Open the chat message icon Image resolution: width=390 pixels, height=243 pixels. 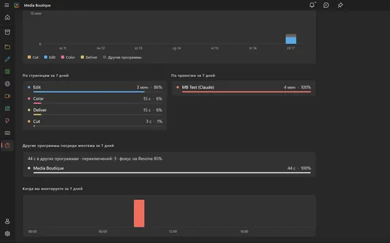click(x=326, y=5)
